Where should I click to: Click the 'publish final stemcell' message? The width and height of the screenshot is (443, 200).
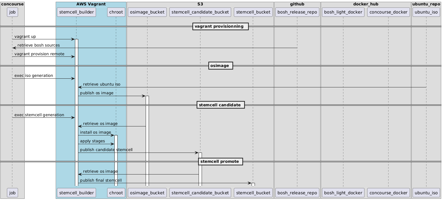101,180
